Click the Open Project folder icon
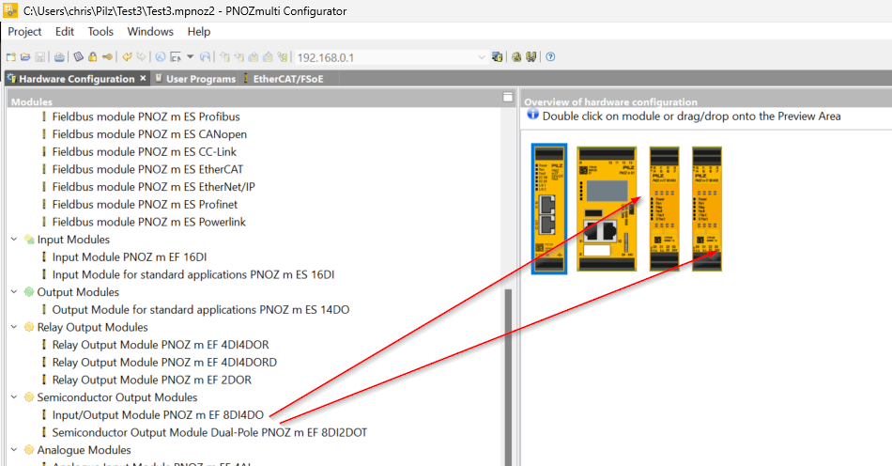Image resolution: width=892 pixels, height=466 pixels. point(25,57)
